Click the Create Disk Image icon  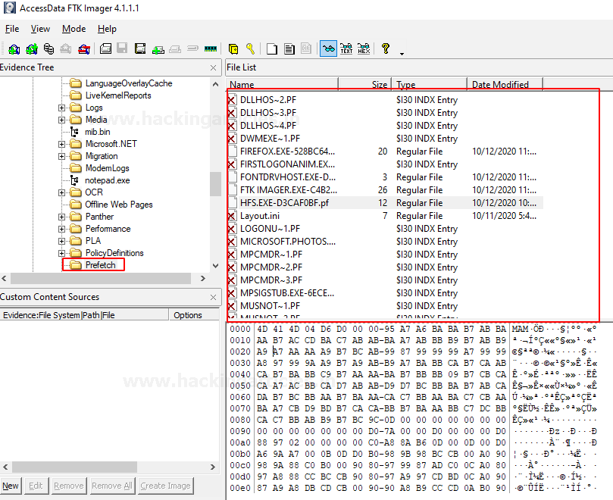[x=105, y=49]
